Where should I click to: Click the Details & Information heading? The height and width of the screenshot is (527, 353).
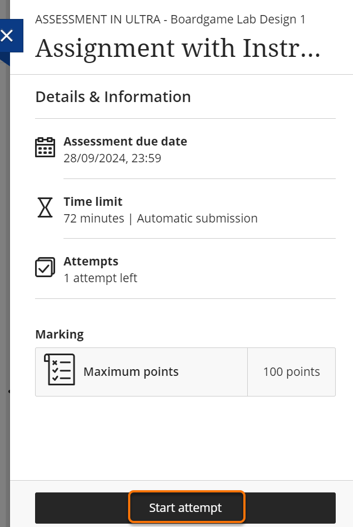pos(113,96)
